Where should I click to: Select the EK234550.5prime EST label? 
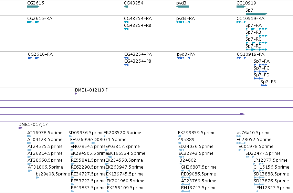click(124, 160)
